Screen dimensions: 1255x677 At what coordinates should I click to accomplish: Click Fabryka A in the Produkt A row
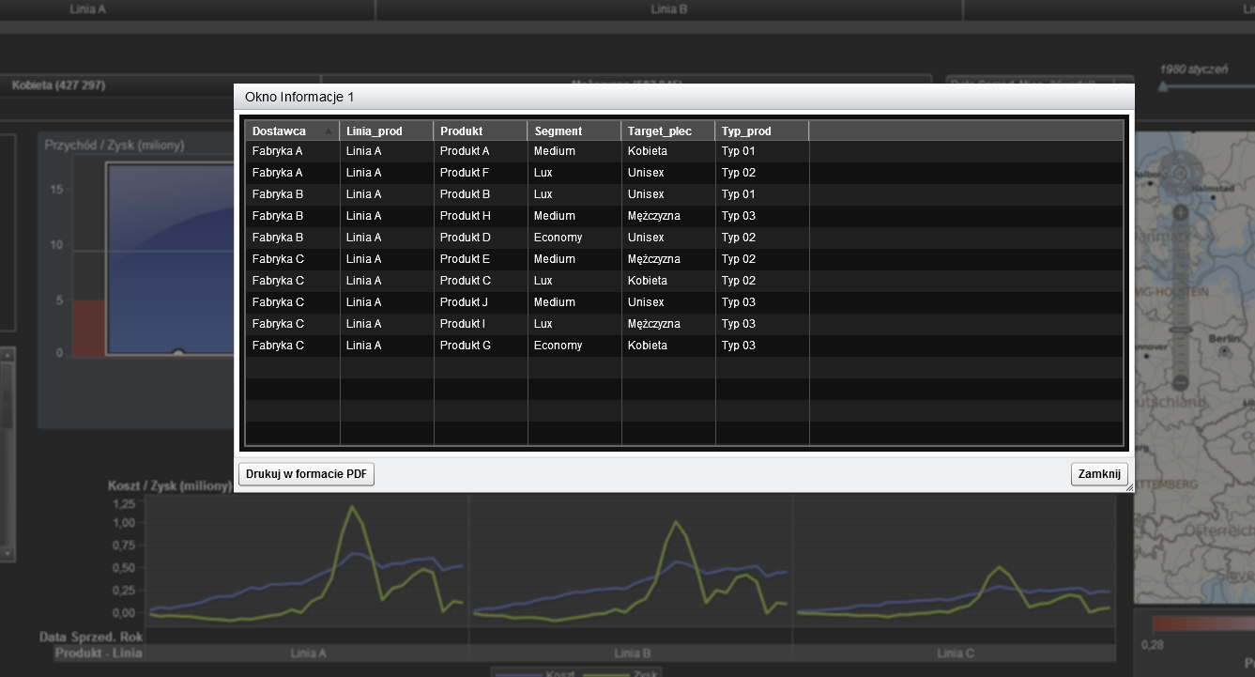click(292, 151)
